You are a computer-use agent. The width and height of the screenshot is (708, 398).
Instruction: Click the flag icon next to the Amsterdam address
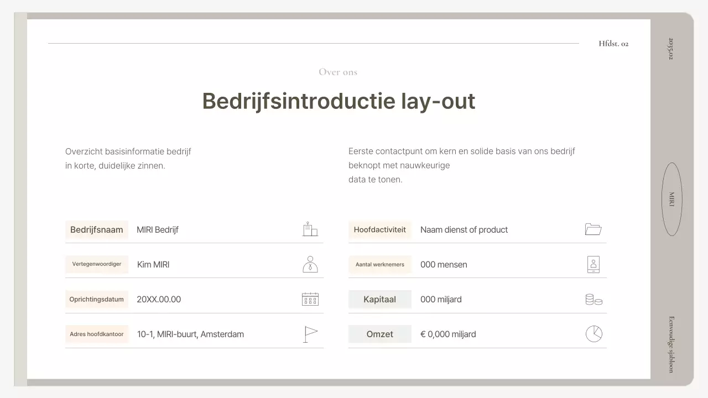click(x=310, y=333)
